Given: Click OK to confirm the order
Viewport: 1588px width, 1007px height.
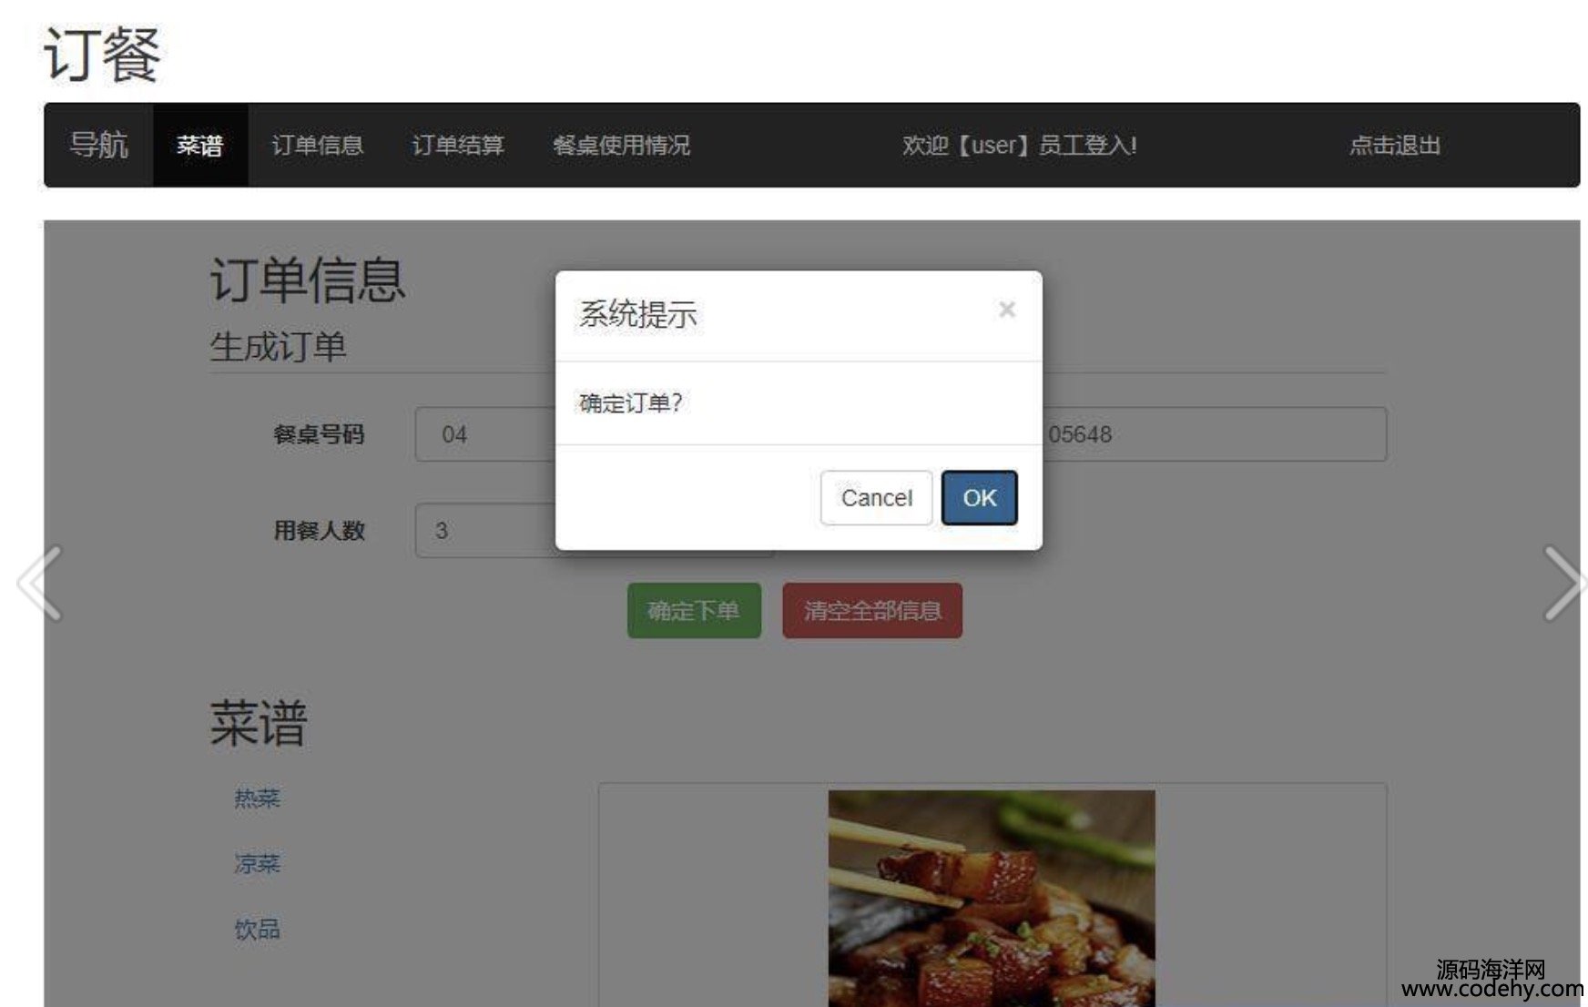Looking at the screenshot, I should click(x=979, y=498).
